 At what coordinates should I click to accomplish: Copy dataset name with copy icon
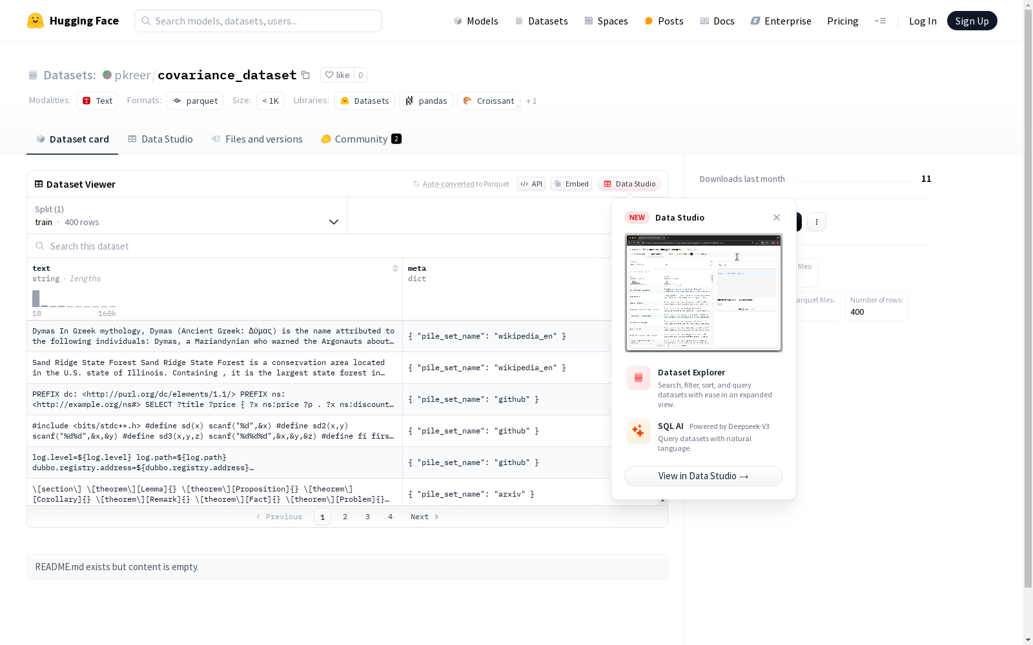coord(306,75)
